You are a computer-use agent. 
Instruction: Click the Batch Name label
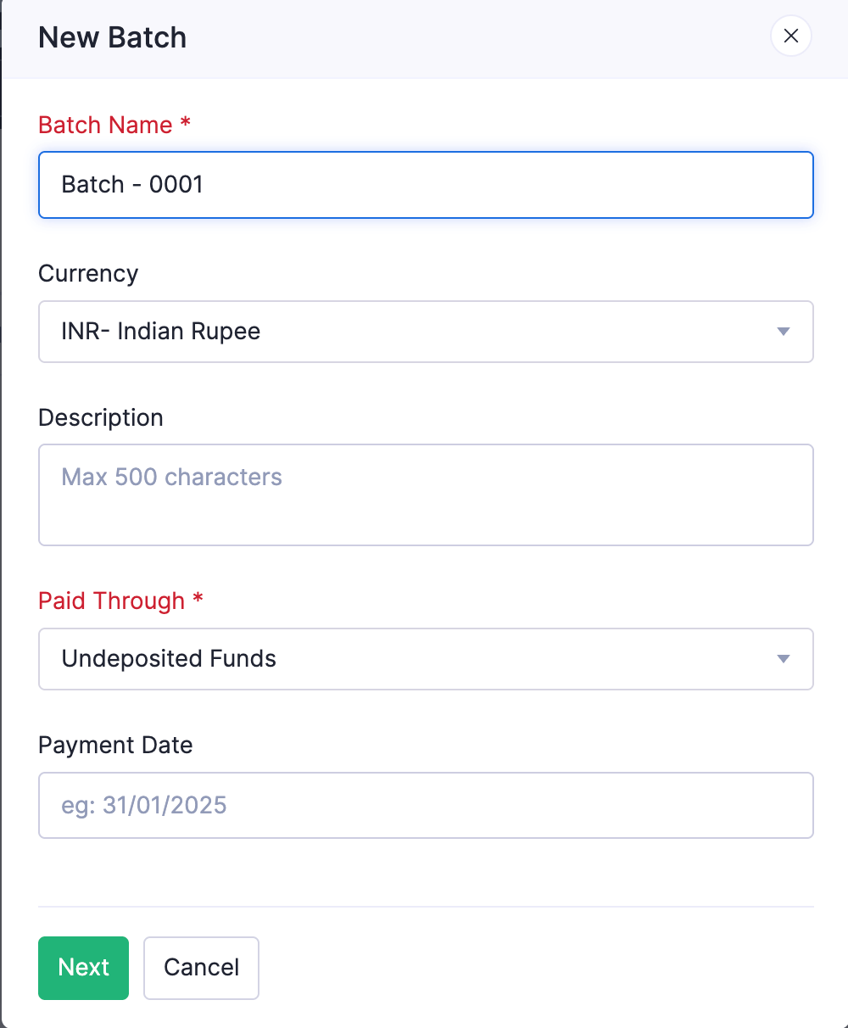[105, 125]
